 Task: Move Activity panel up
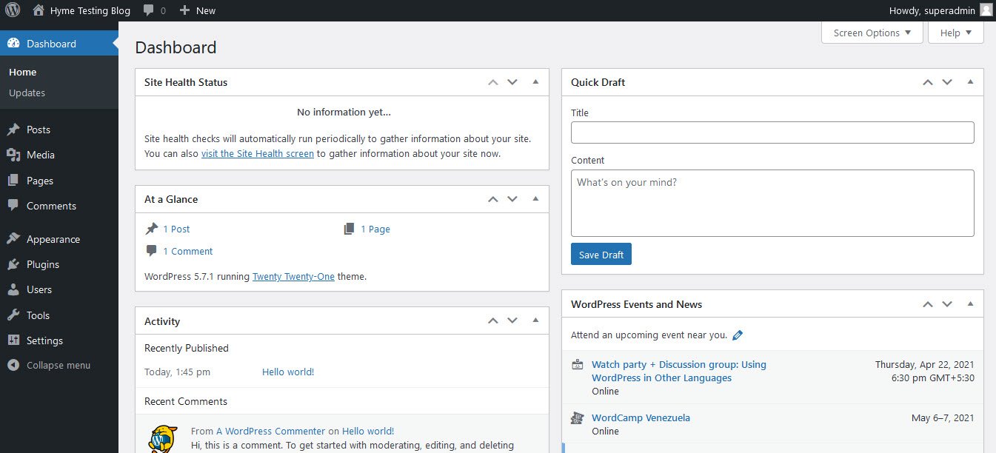pos(493,321)
